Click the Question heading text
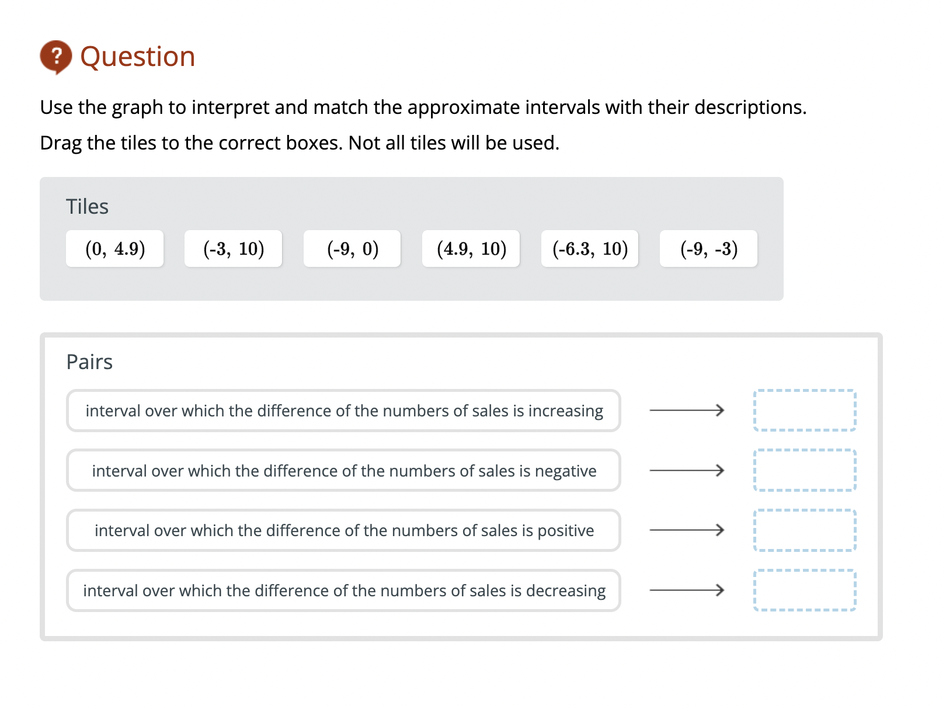Image resolution: width=946 pixels, height=709 pixels. (137, 56)
